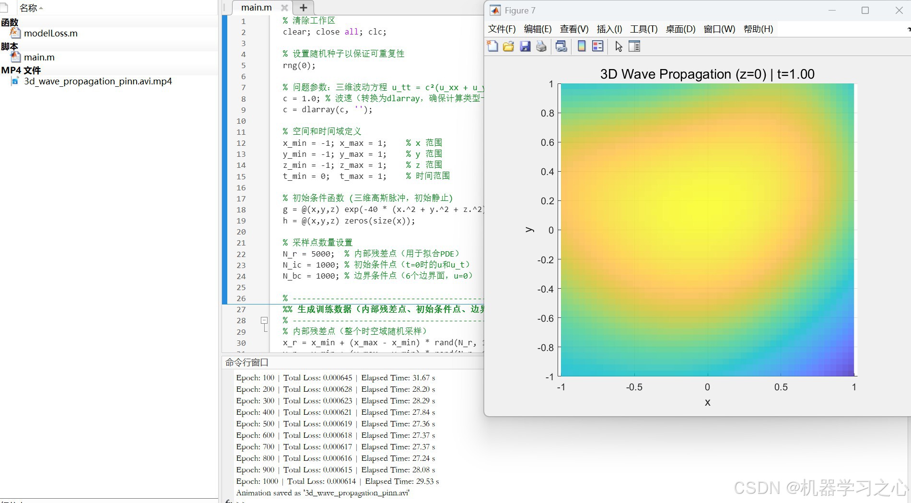Open the 桌面(D) menu in Figure 7

[x=680, y=29]
